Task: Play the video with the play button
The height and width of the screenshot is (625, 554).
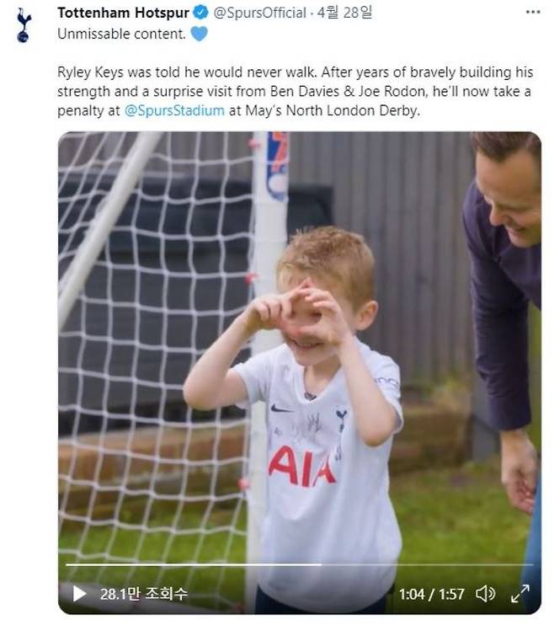Action: [x=79, y=594]
